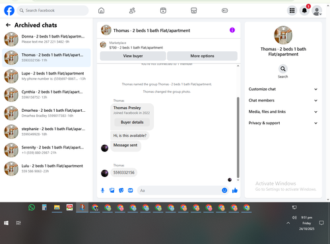Viewport: 330px width, 244px height.
Task: Choose a GIF icon
Action: point(131,190)
